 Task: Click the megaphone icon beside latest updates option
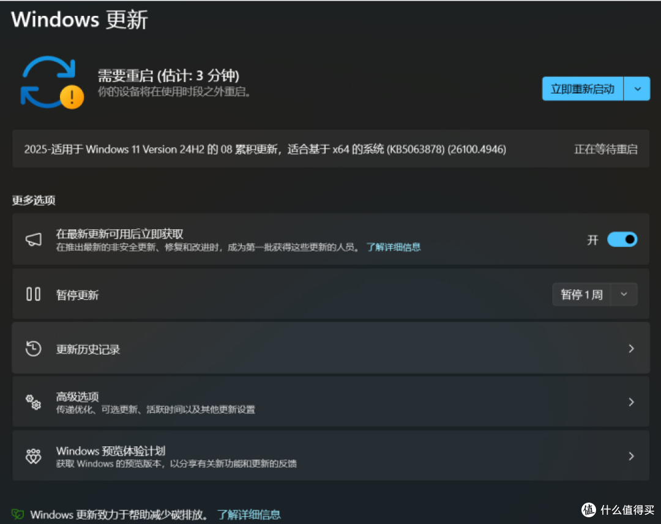pos(34,239)
